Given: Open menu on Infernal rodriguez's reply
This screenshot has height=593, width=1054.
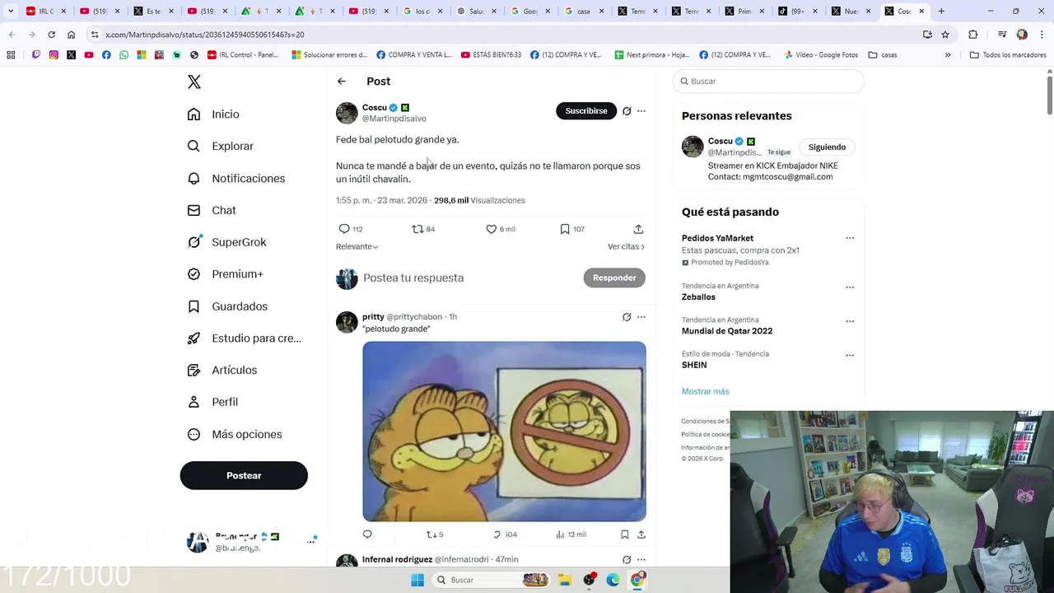Looking at the screenshot, I should tap(641, 559).
